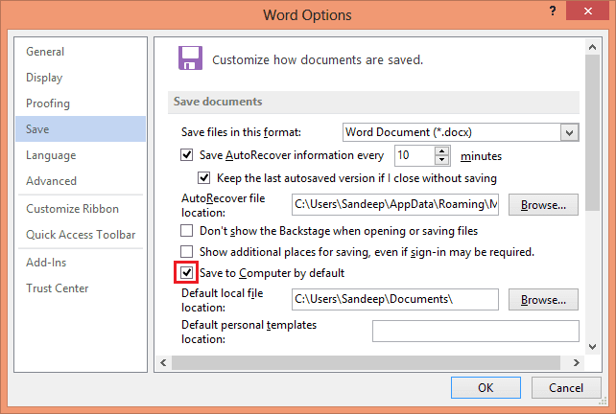
Task: Browse for AutoRecover file location
Action: point(543,204)
